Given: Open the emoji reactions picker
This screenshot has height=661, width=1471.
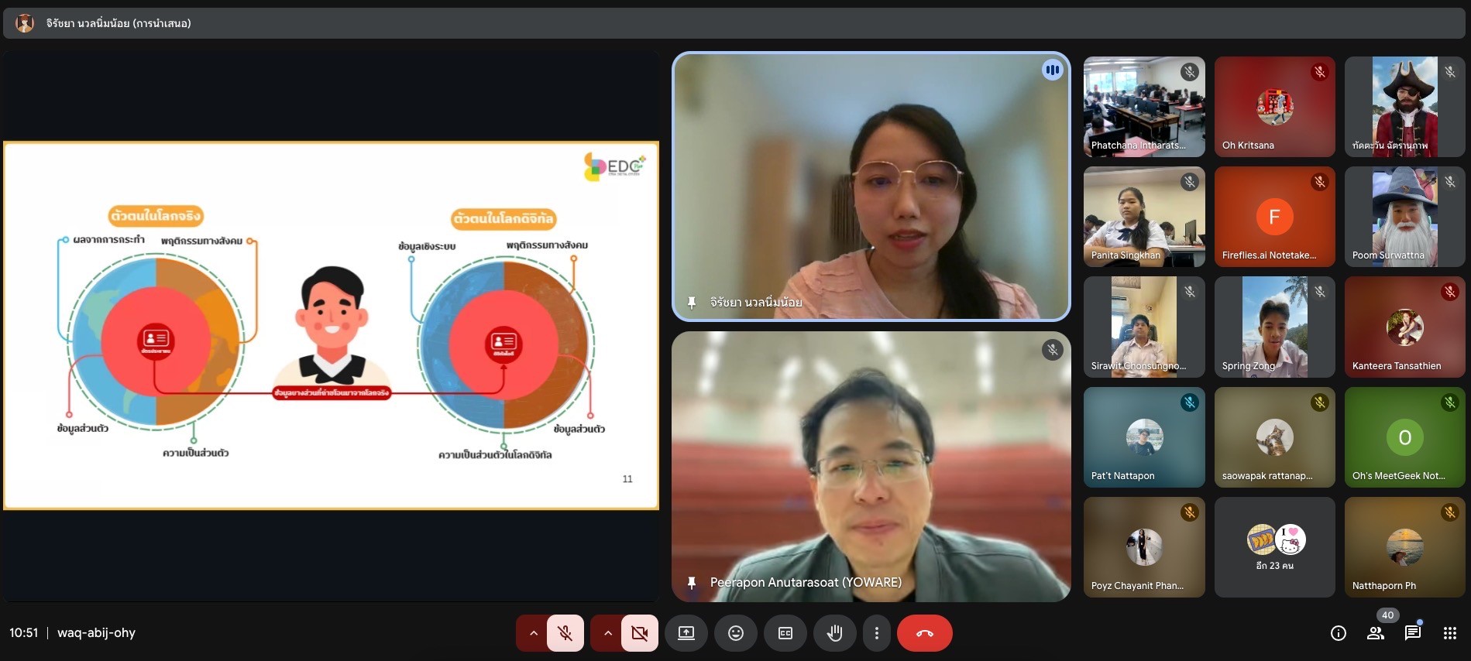Looking at the screenshot, I should 736,633.
